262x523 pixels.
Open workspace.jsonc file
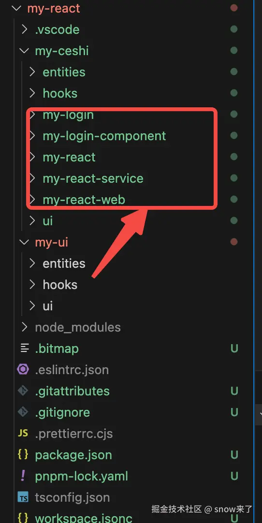coord(84,518)
